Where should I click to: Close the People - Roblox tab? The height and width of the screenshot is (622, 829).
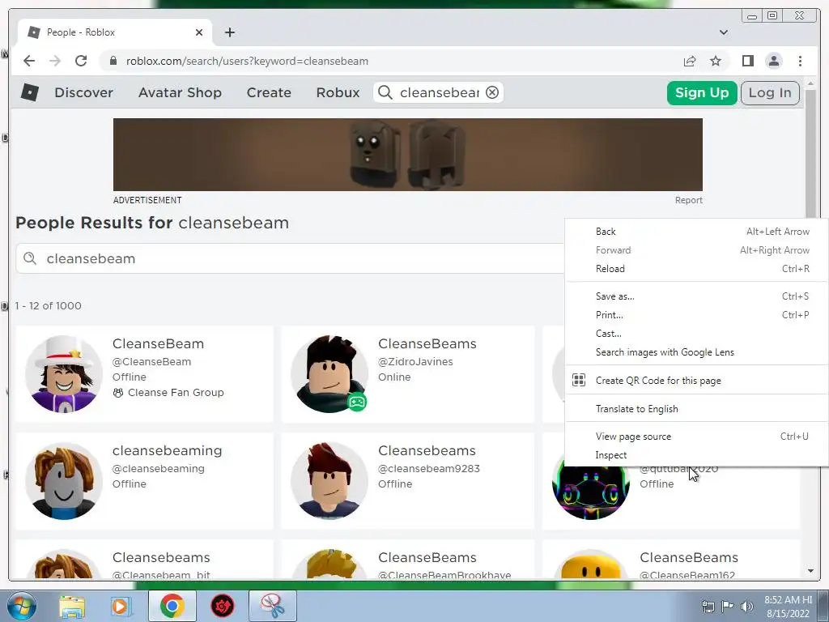pyautogui.click(x=199, y=32)
